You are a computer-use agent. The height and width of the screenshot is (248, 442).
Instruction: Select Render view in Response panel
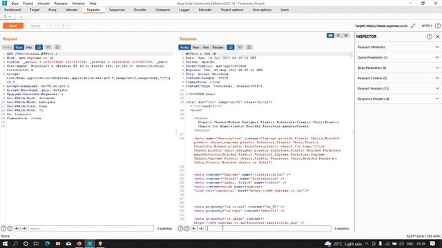click(x=218, y=48)
